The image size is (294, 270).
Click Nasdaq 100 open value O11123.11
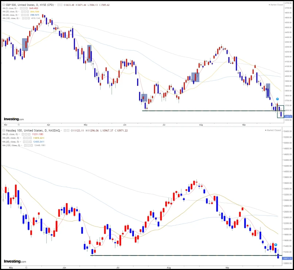tap(77, 130)
